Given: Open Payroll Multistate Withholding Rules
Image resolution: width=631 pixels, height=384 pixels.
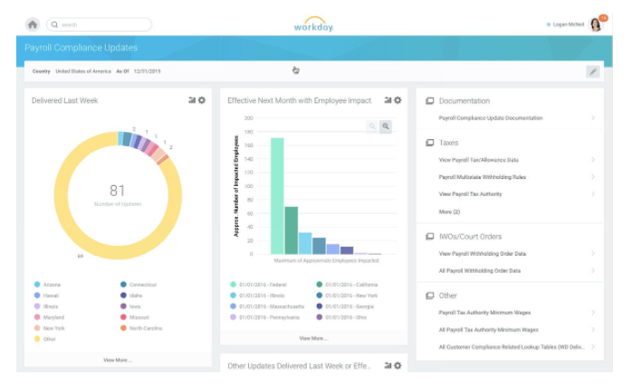Looking at the screenshot, I should coord(483,177).
